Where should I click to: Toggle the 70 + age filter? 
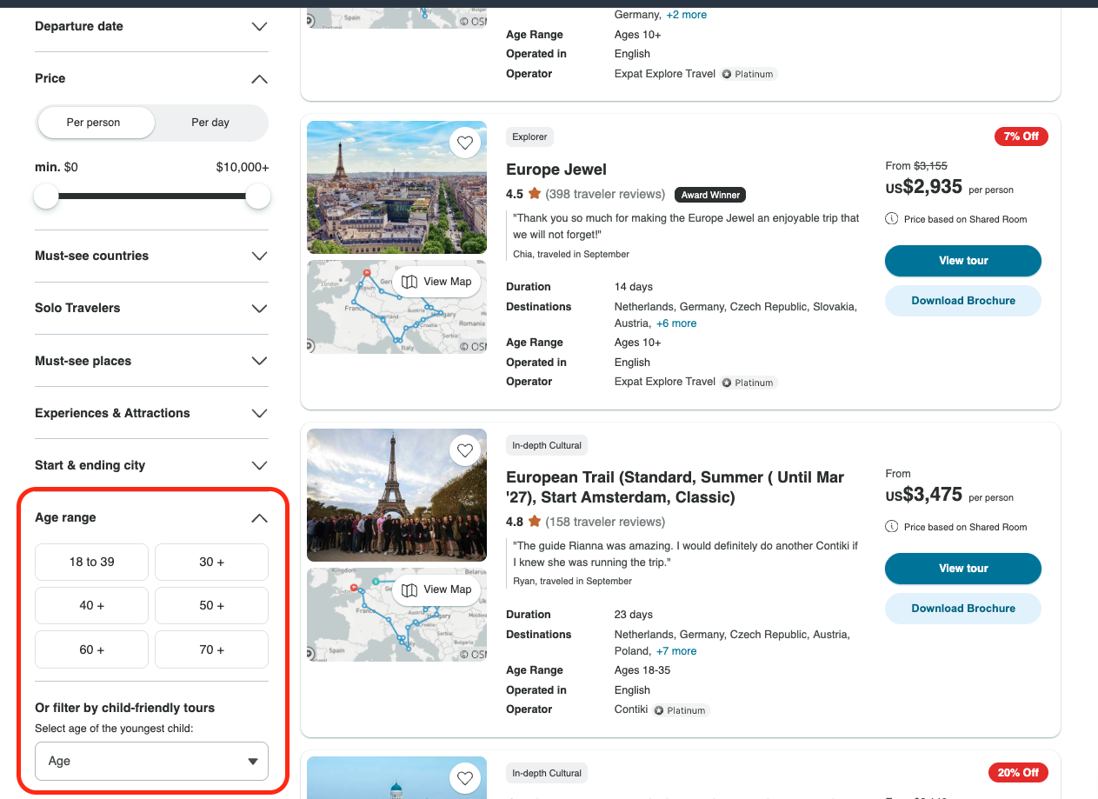211,649
